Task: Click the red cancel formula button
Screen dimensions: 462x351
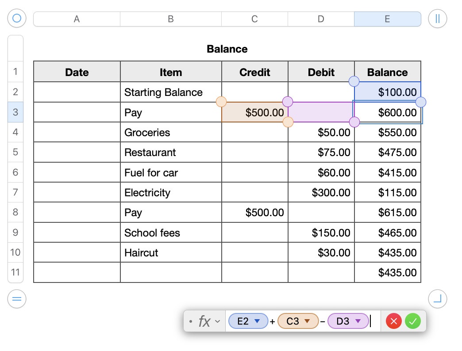Action: pos(394,321)
